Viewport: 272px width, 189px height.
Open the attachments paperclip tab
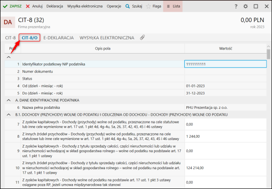click(142, 37)
